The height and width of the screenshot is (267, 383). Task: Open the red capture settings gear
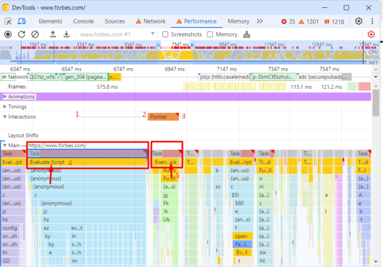(371, 34)
